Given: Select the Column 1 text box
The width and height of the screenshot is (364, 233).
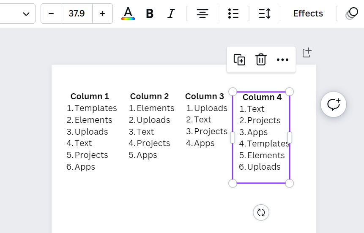Looking at the screenshot, I should pos(91,132).
